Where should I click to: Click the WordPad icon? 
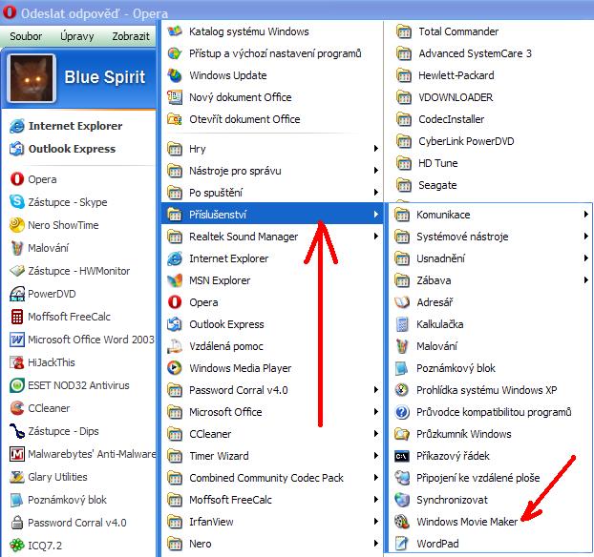[402, 544]
